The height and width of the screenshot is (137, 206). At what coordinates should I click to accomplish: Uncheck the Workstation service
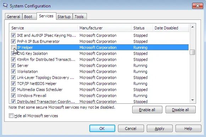pos(13,72)
